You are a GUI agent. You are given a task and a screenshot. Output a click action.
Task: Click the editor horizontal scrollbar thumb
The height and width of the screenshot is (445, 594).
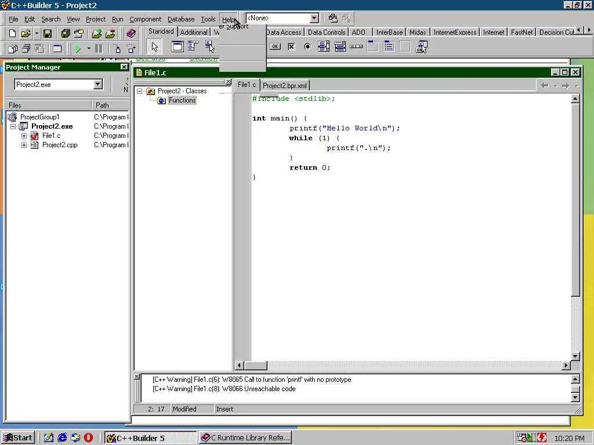point(256,365)
